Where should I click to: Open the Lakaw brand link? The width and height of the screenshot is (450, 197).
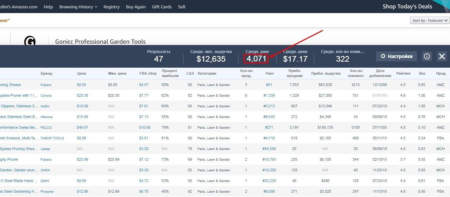[x=45, y=149]
